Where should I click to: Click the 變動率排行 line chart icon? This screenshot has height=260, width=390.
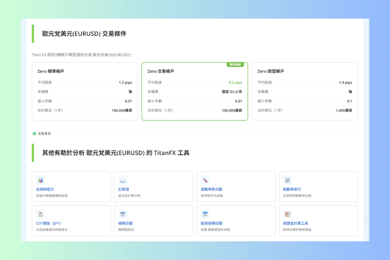click(287, 180)
